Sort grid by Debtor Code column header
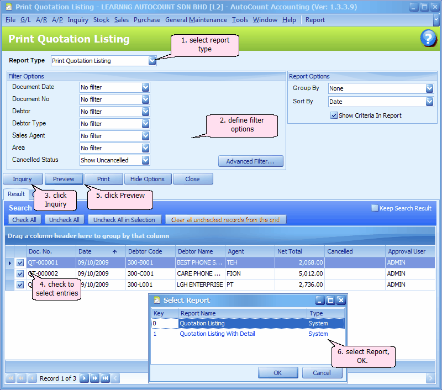 [150, 251]
